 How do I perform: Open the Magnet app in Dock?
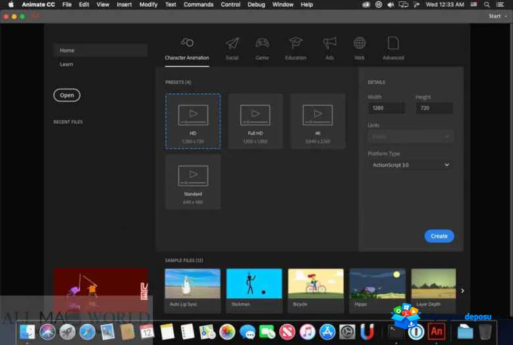[367, 332]
